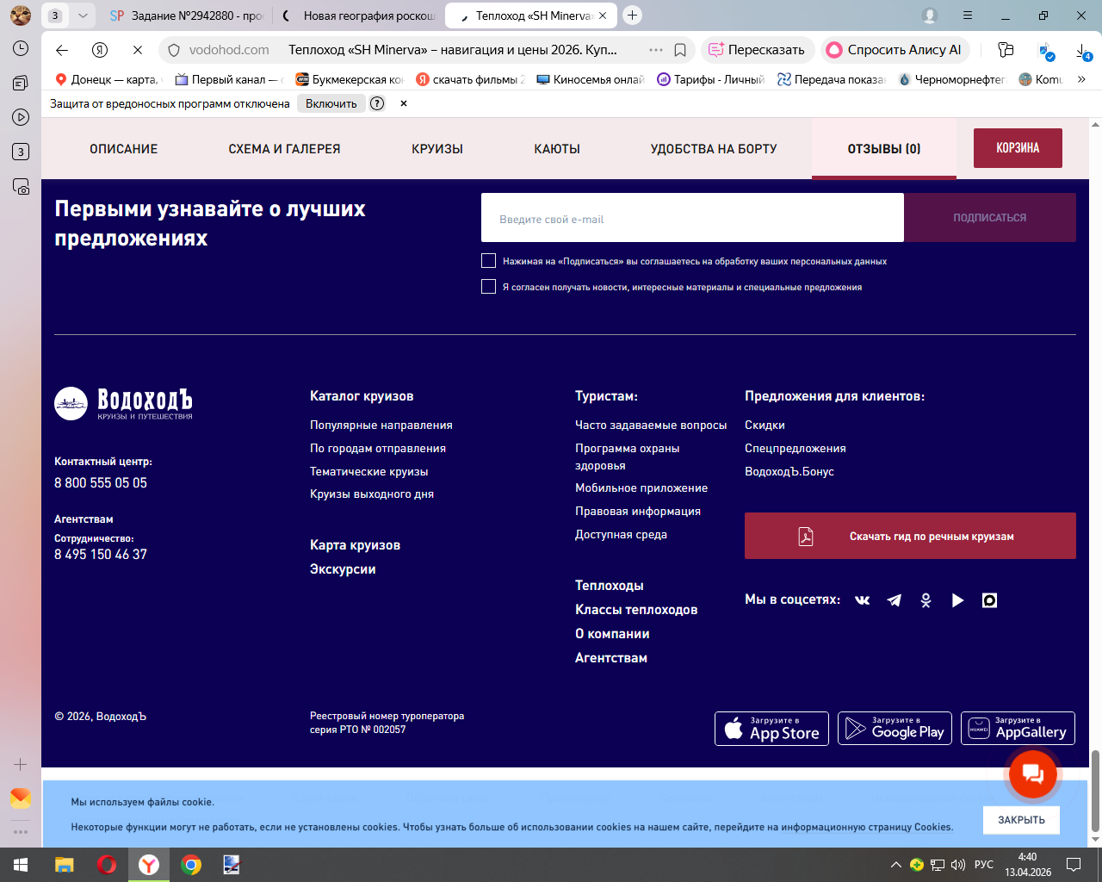Viewport: 1102px width, 882px height.
Task: Click phone number 8 800 555 05 05
Action: click(x=101, y=483)
